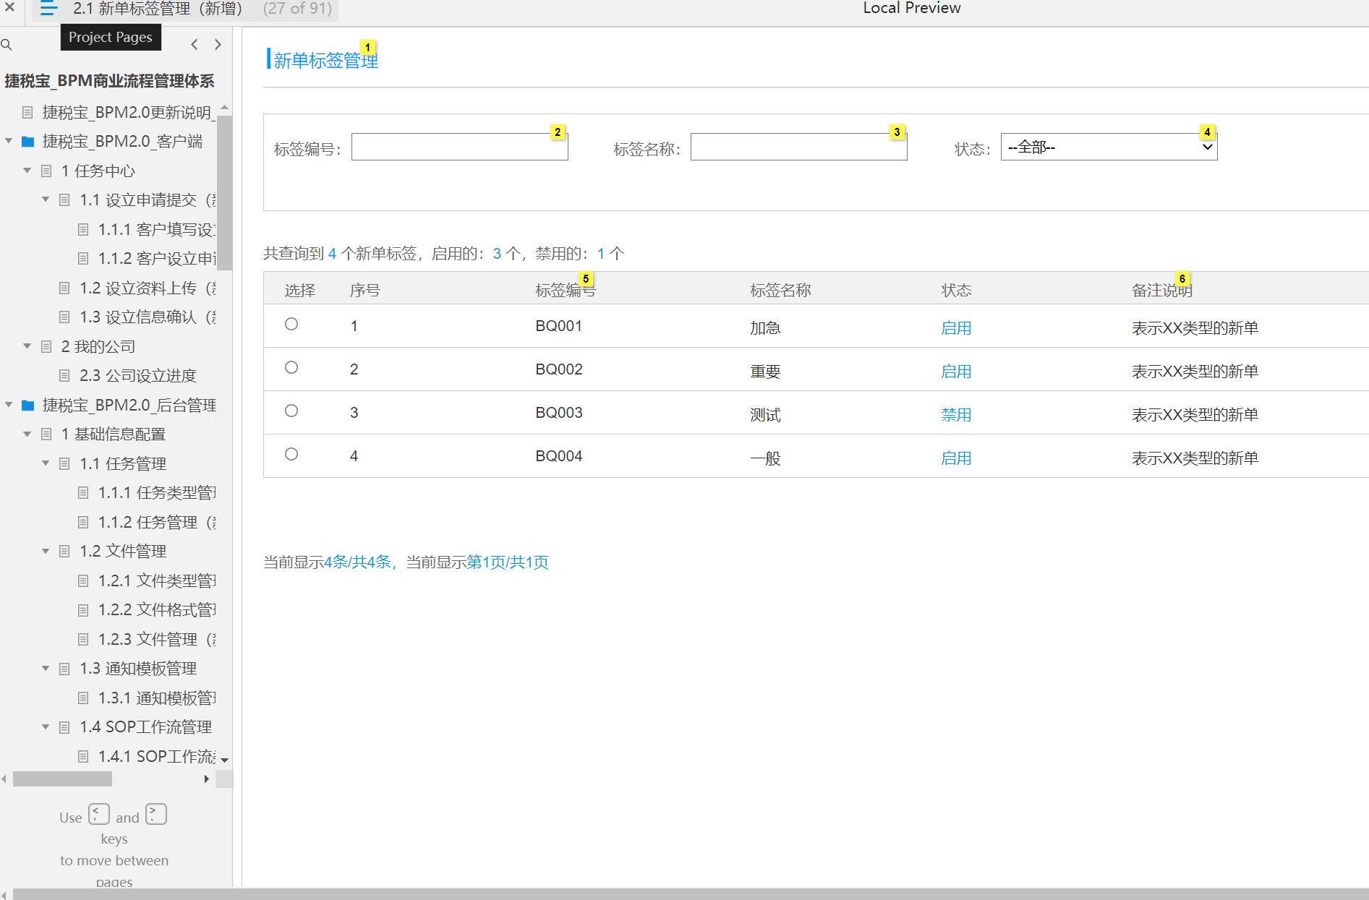
Task: Click the sidebar horizontal scrollbar thumb
Action: [x=62, y=779]
